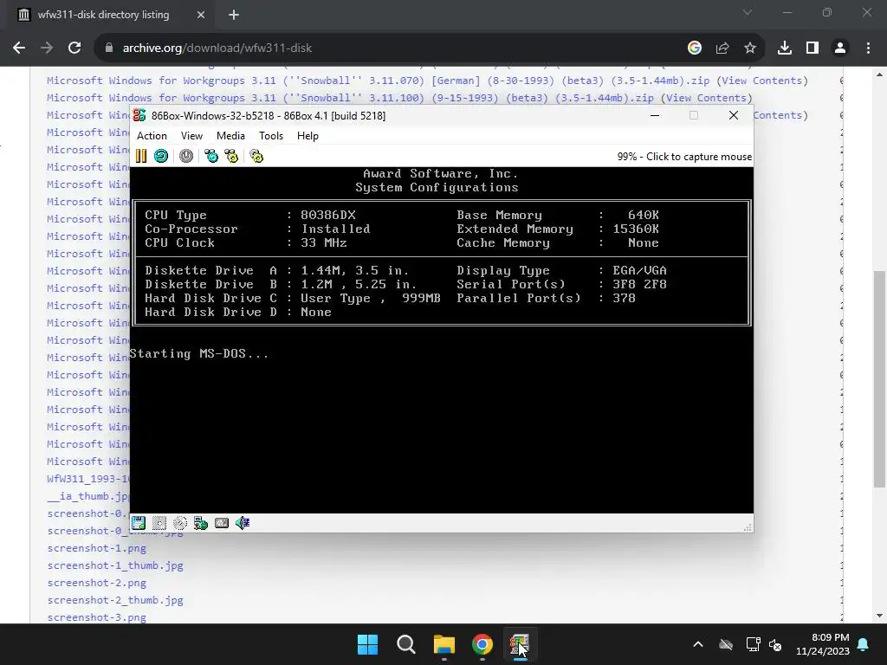Switch to Chrome in taskbar
The width and height of the screenshot is (887, 665).
coord(482,644)
